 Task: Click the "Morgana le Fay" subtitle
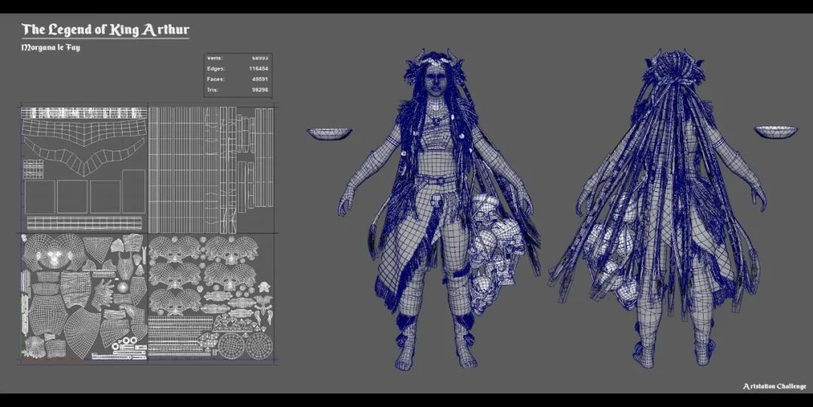click(x=50, y=47)
